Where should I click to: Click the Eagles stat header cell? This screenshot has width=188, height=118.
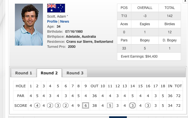coord(145,24)
